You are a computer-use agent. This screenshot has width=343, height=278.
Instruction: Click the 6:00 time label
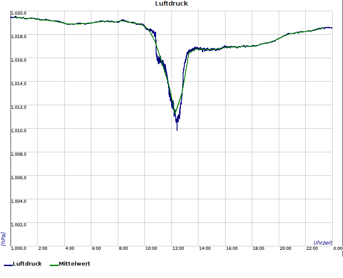(96, 248)
